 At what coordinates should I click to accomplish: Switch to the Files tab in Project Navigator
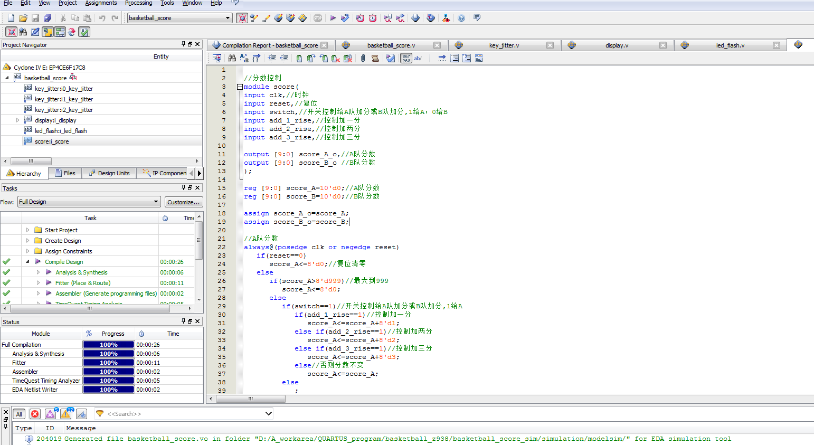(65, 173)
